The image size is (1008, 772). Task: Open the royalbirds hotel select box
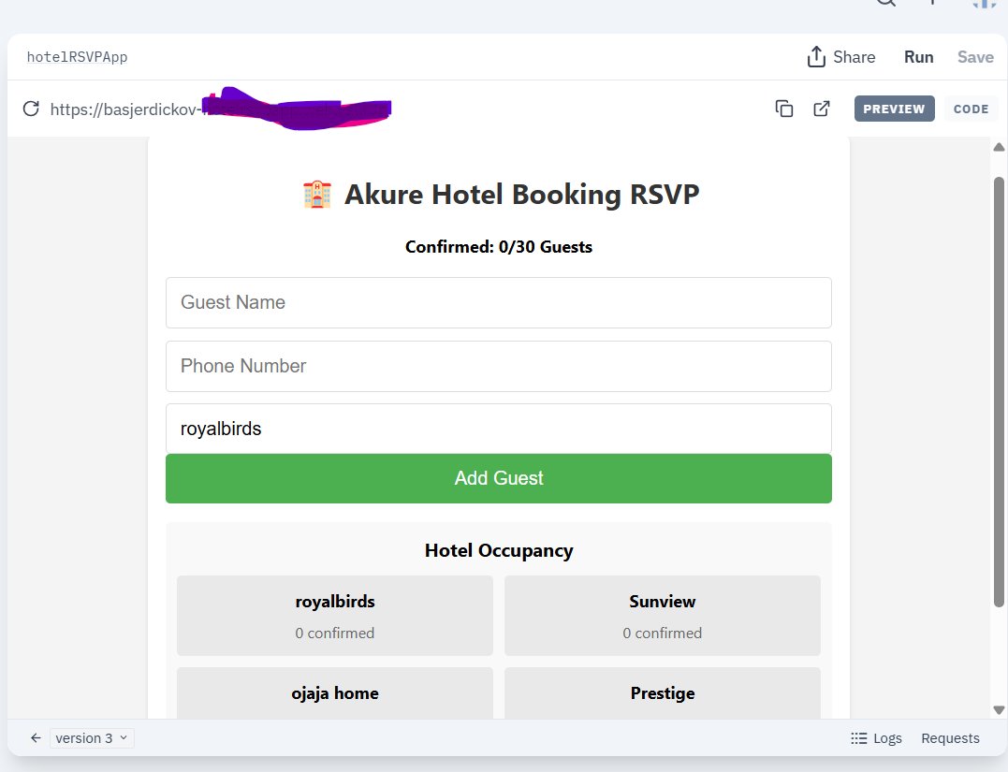point(498,429)
